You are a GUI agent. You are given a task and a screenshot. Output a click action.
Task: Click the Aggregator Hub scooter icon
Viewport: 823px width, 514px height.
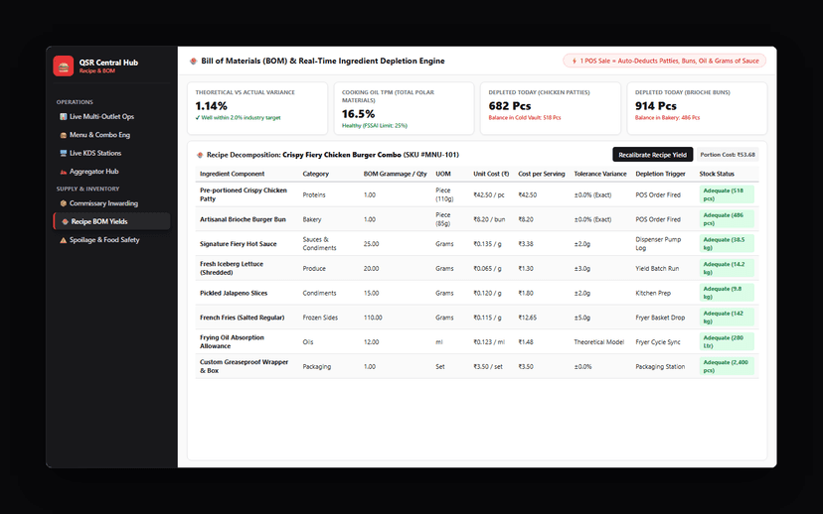(63, 172)
